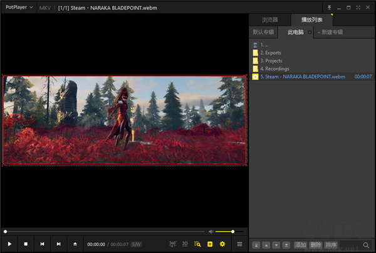Switch to the 浏览器 tab
Screen dimensions: 376x253
[x=269, y=20]
